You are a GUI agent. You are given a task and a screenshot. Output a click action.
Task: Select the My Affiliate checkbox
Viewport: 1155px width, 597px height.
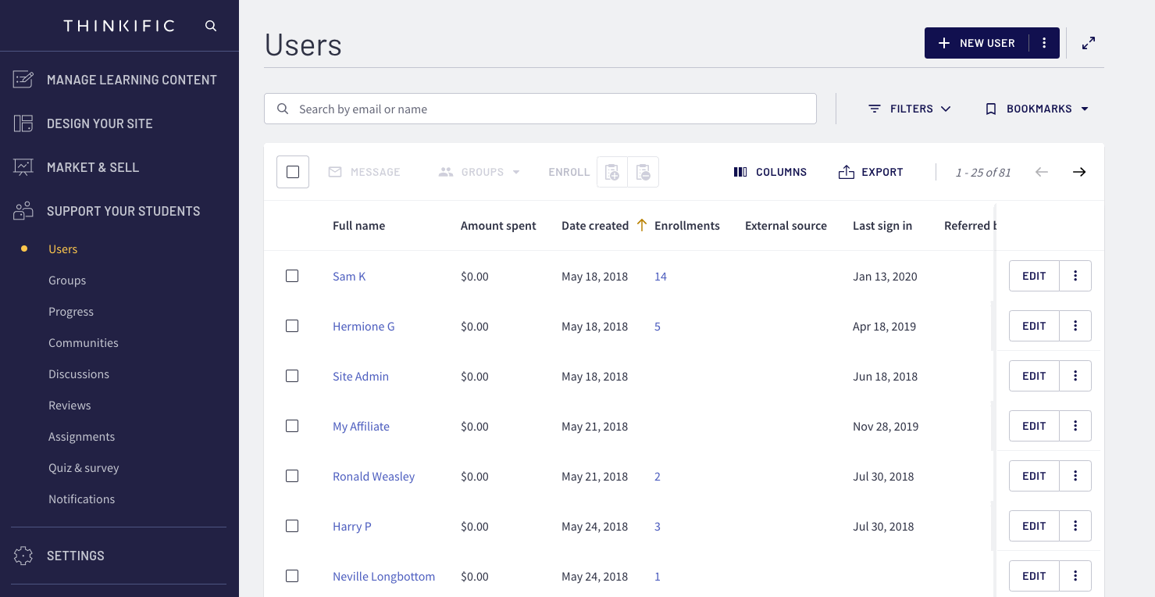coord(292,426)
